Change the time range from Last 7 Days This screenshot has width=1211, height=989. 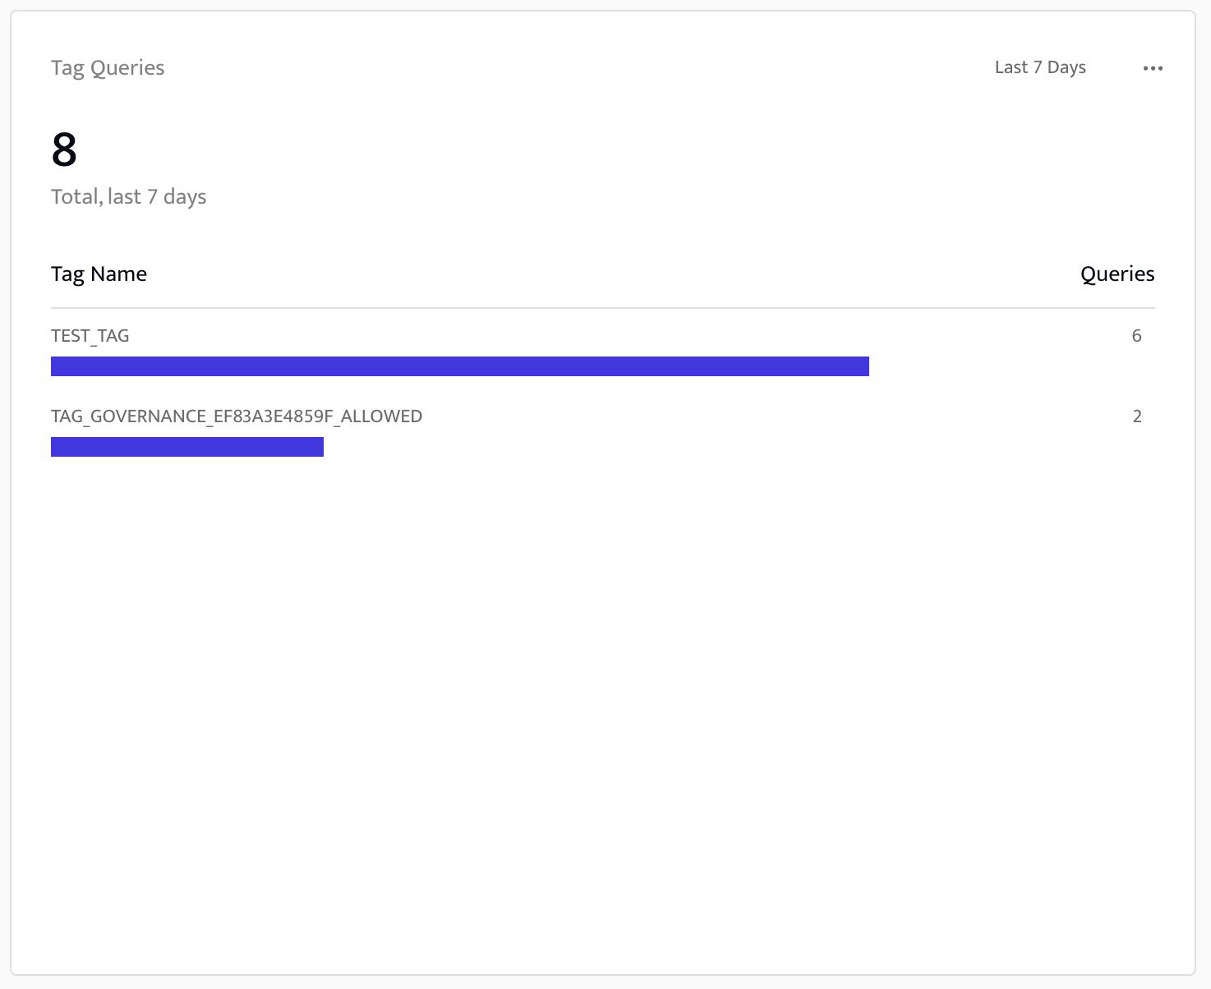(1039, 67)
